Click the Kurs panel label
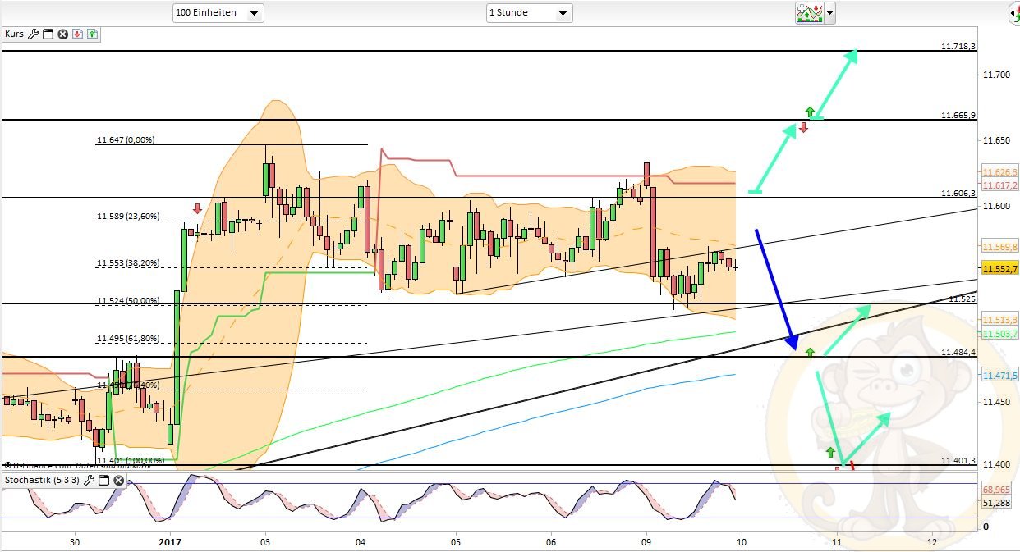This screenshot has width=1020, height=552. [x=14, y=34]
